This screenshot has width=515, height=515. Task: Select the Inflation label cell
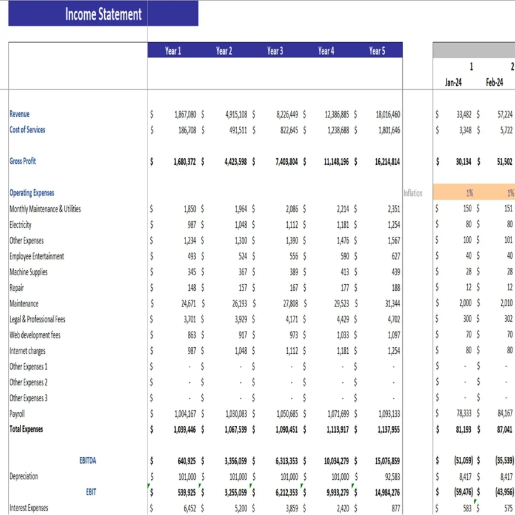pos(413,193)
